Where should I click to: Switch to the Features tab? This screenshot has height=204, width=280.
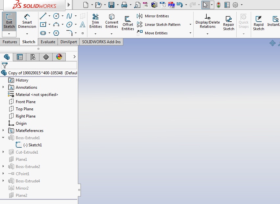10,42
